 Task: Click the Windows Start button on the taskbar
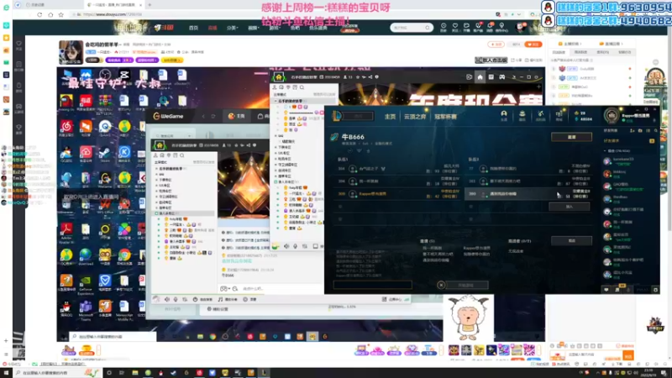[x=6, y=373]
